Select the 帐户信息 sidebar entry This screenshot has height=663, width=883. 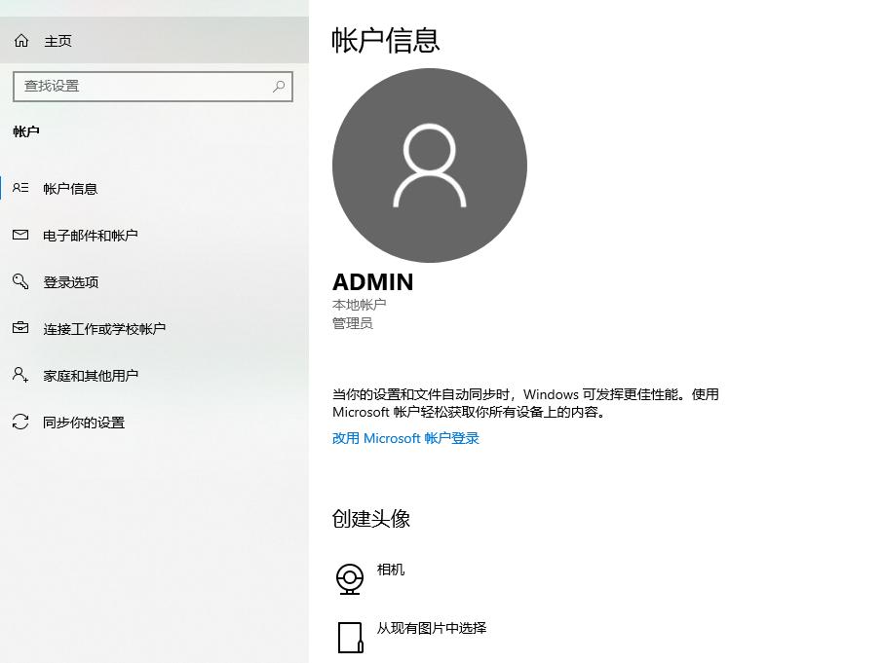tap(68, 189)
